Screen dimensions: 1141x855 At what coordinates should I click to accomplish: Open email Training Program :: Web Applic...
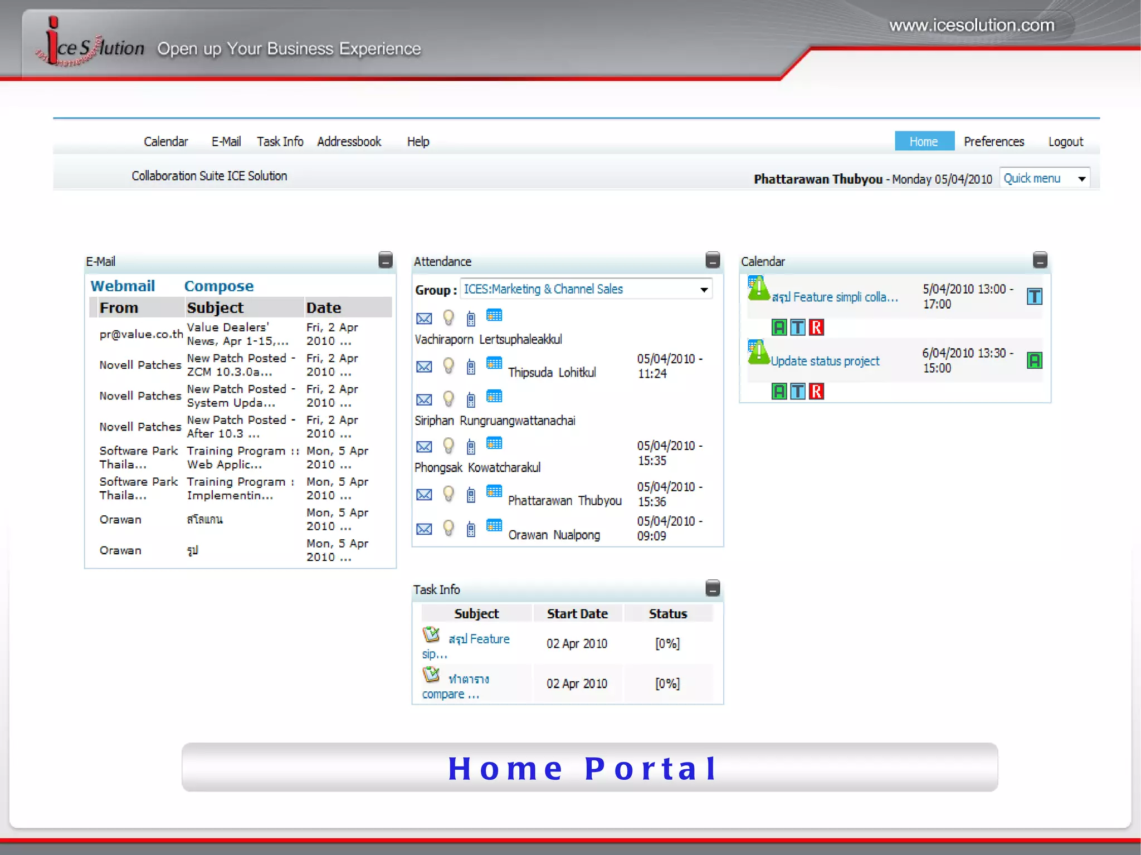point(240,457)
